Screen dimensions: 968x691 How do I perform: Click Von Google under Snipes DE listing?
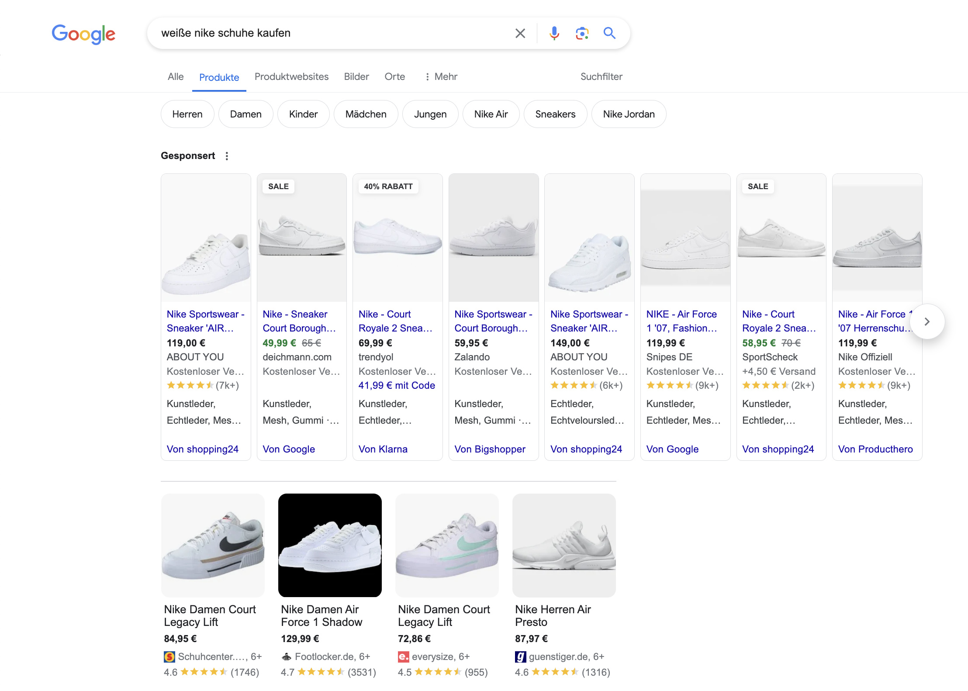(x=672, y=449)
